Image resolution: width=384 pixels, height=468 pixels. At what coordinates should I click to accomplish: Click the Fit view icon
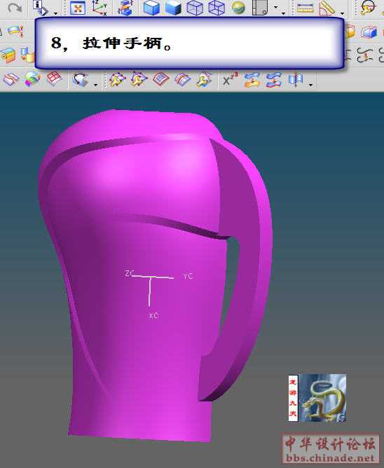77,8
